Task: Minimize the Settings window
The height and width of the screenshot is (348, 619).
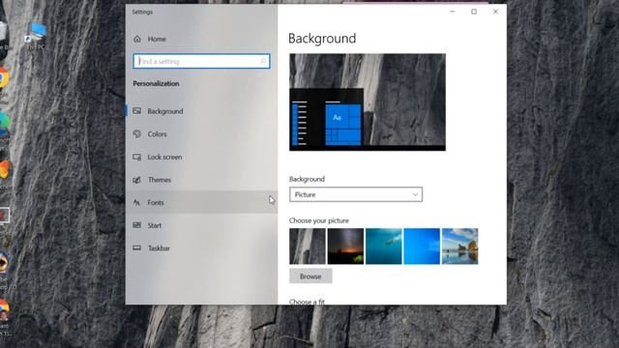Action: (453, 12)
